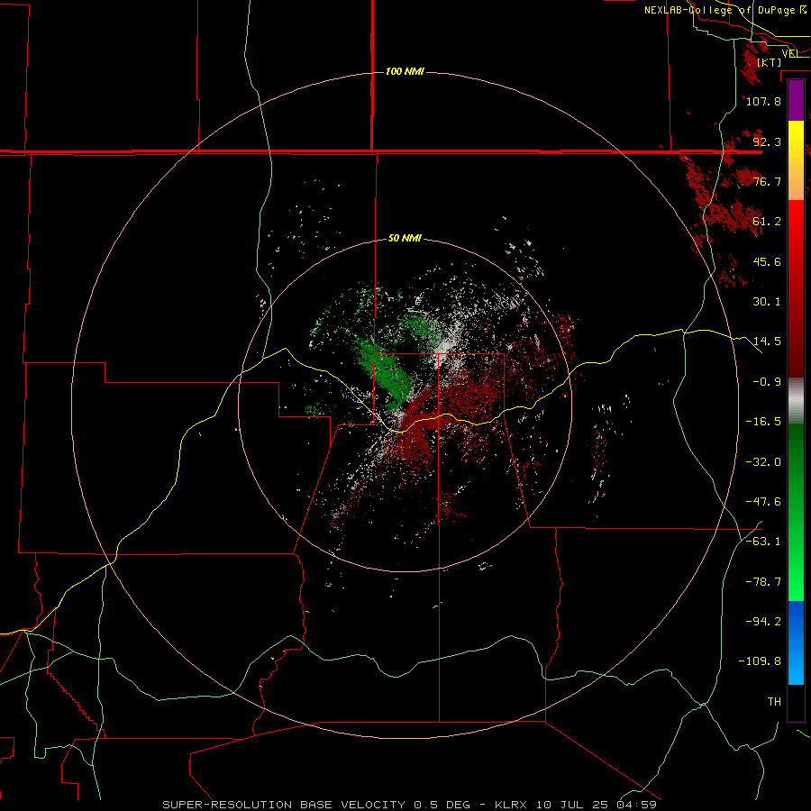Click the 14.5 value on the velocity scale
The image size is (811, 811).
click(767, 342)
